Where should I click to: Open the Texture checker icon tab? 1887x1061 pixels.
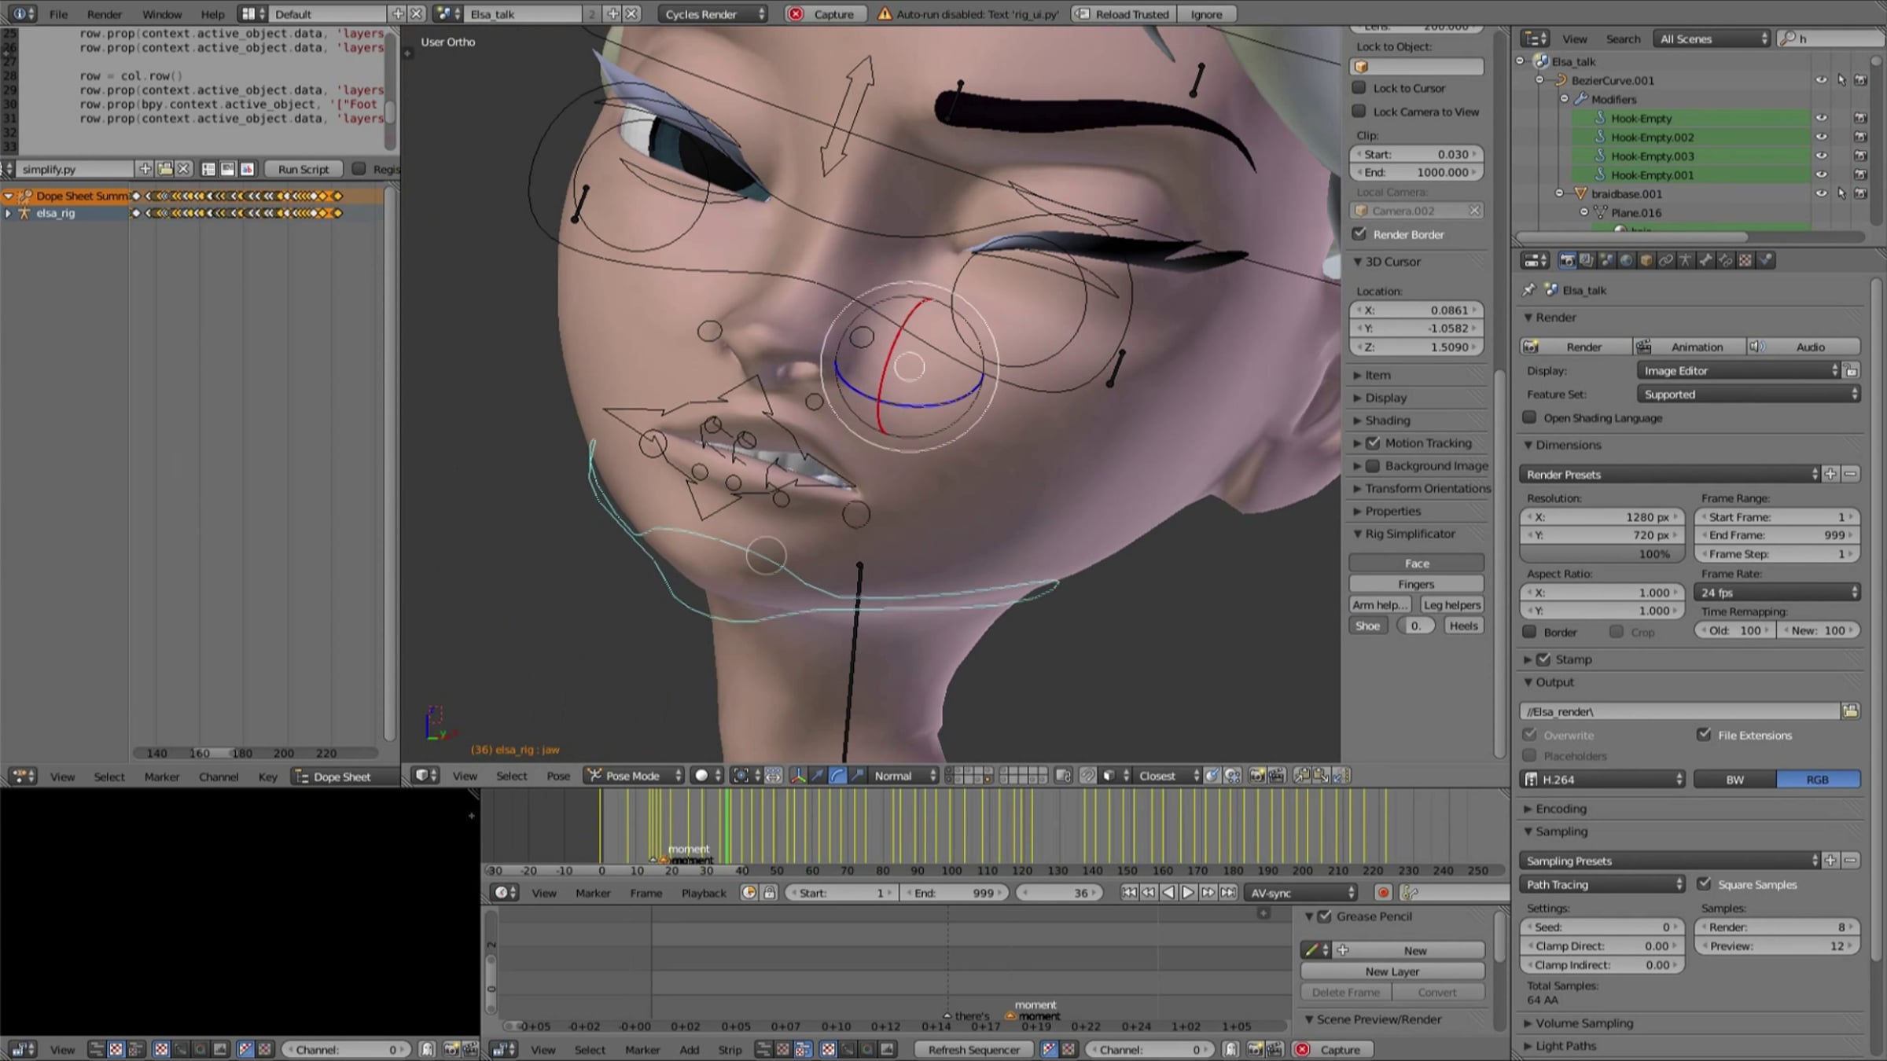tap(1745, 260)
